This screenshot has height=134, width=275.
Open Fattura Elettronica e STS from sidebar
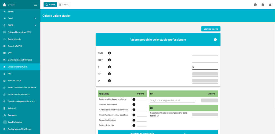(x=20, y=32)
